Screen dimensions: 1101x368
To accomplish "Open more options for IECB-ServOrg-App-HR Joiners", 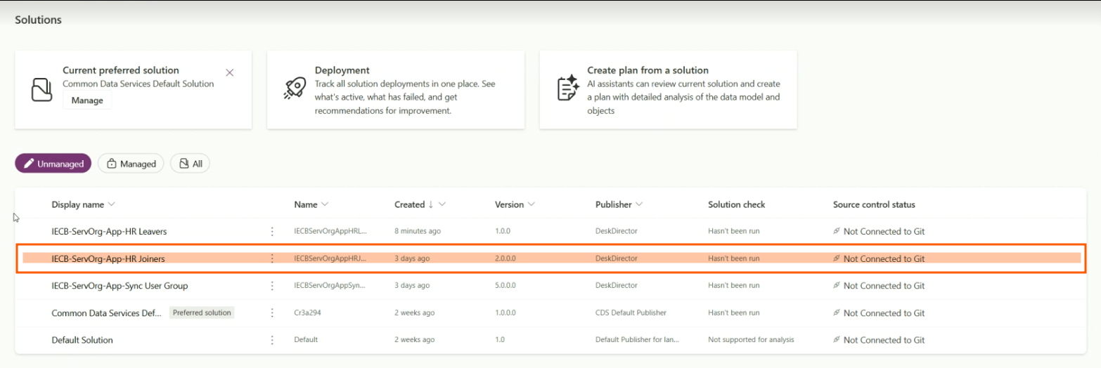I will tap(272, 258).
